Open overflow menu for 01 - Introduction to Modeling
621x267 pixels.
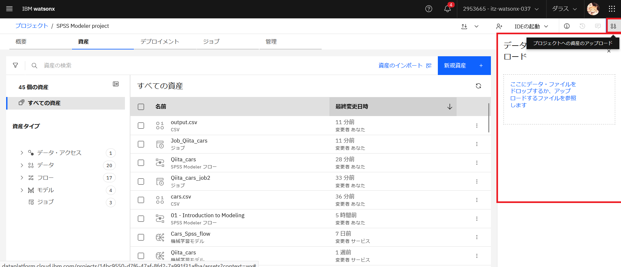tap(477, 219)
